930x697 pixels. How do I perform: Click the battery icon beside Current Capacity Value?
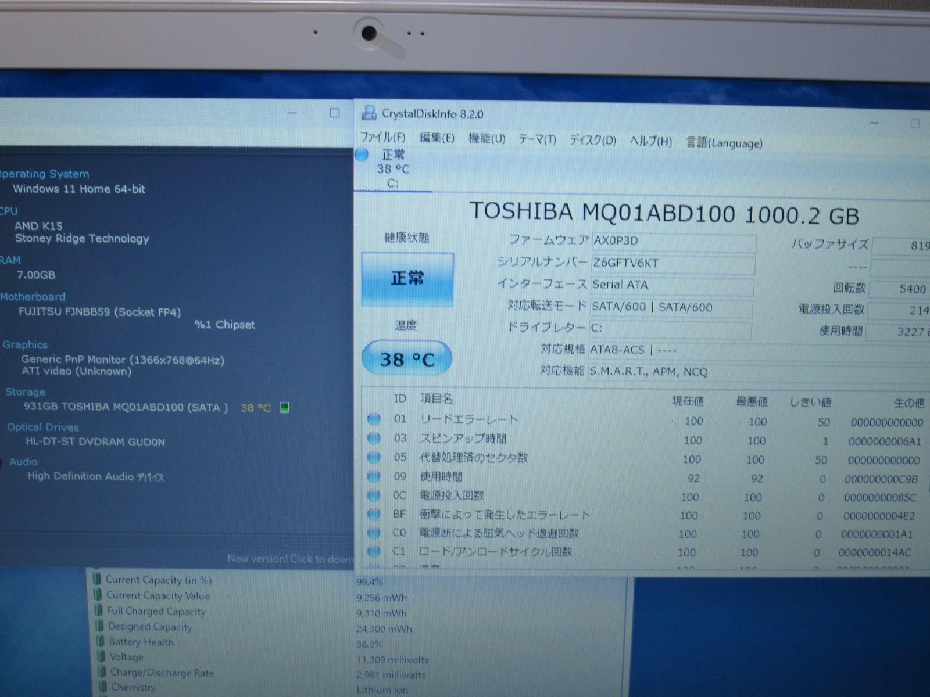[x=98, y=595]
